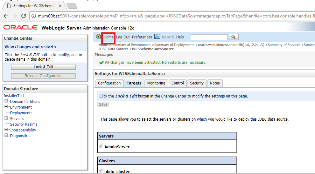Click the Lock & Edit button

tap(43, 67)
